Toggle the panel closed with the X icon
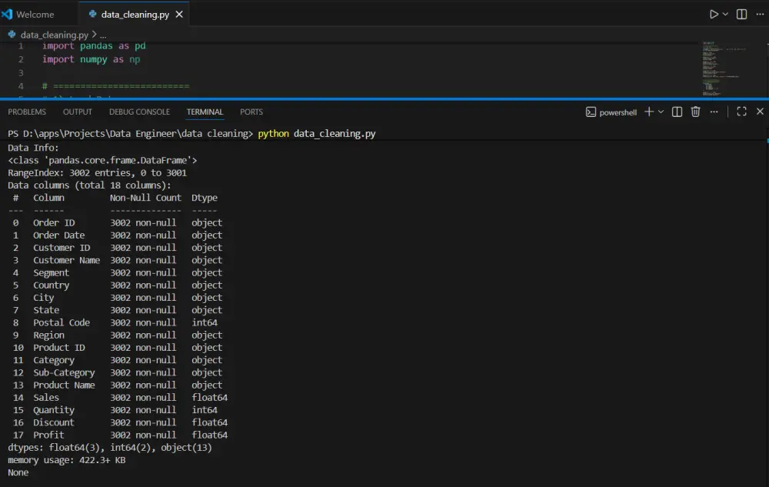769x487 pixels. [760, 112]
